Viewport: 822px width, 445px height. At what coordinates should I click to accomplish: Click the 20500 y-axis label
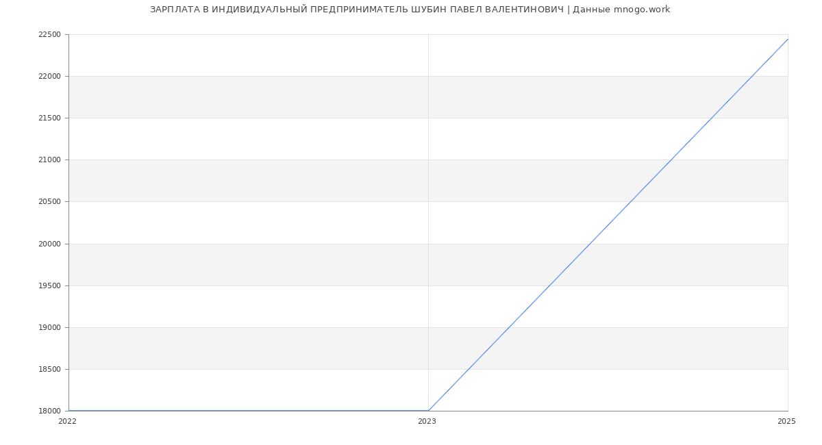[49, 202]
